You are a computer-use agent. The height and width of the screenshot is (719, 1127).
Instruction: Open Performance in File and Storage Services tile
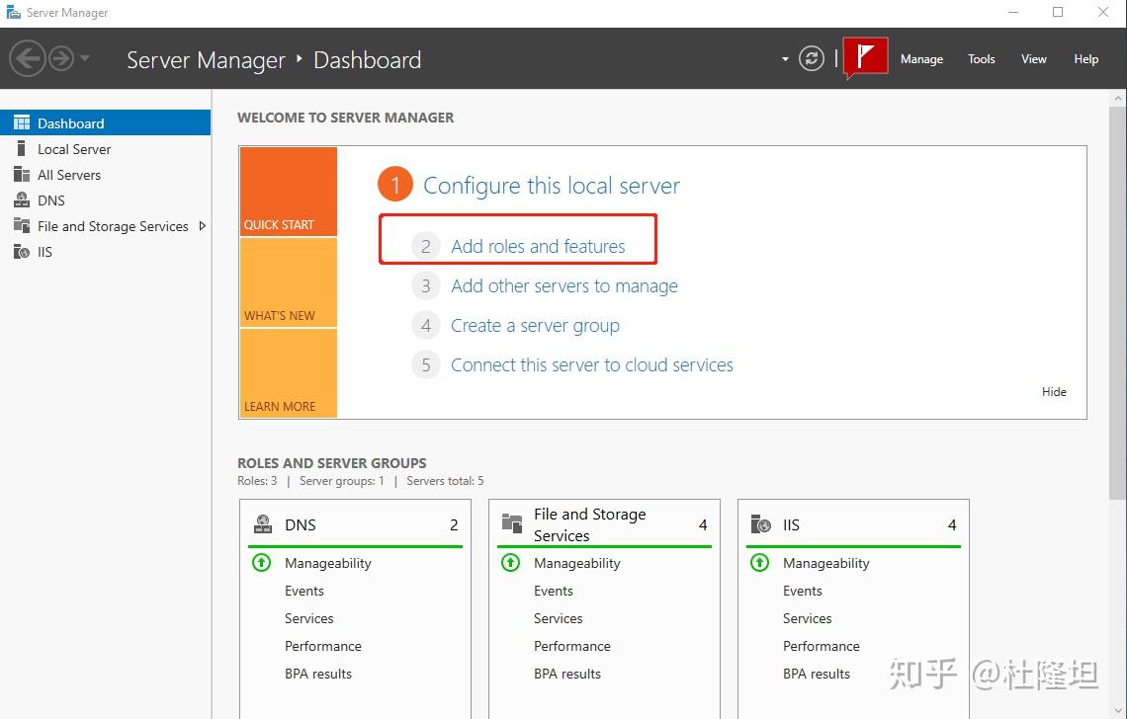click(572, 646)
